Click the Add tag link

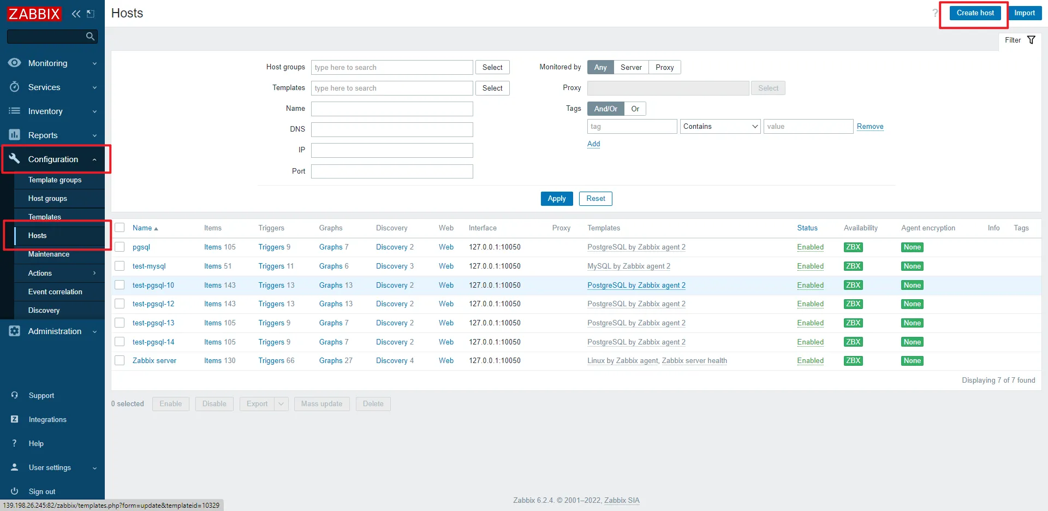(x=593, y=144)
